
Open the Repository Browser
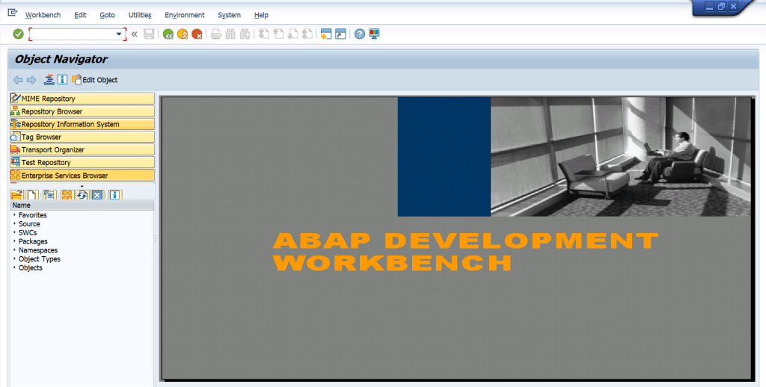(x=82, y=111)
